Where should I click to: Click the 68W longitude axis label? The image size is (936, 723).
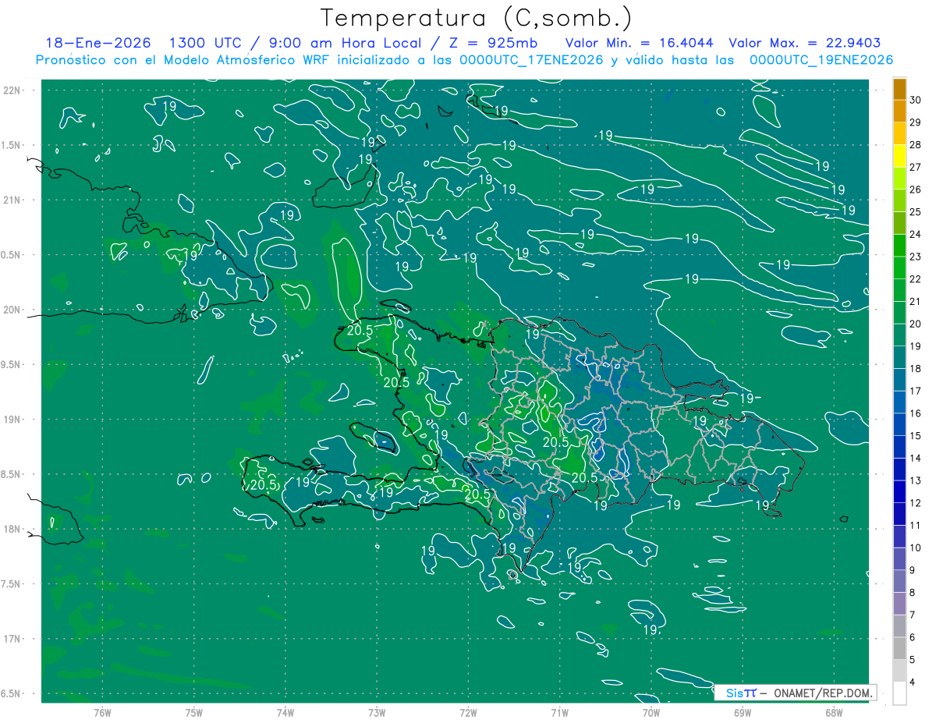(834, 712)
